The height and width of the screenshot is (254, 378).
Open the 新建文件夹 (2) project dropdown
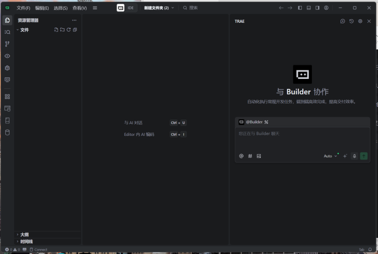point(159,8)
